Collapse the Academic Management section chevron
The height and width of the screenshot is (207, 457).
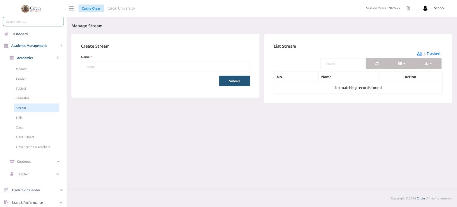[x=61, y=46]
